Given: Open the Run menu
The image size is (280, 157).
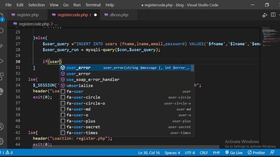Looking at the screenshot, I should point(77,5).
